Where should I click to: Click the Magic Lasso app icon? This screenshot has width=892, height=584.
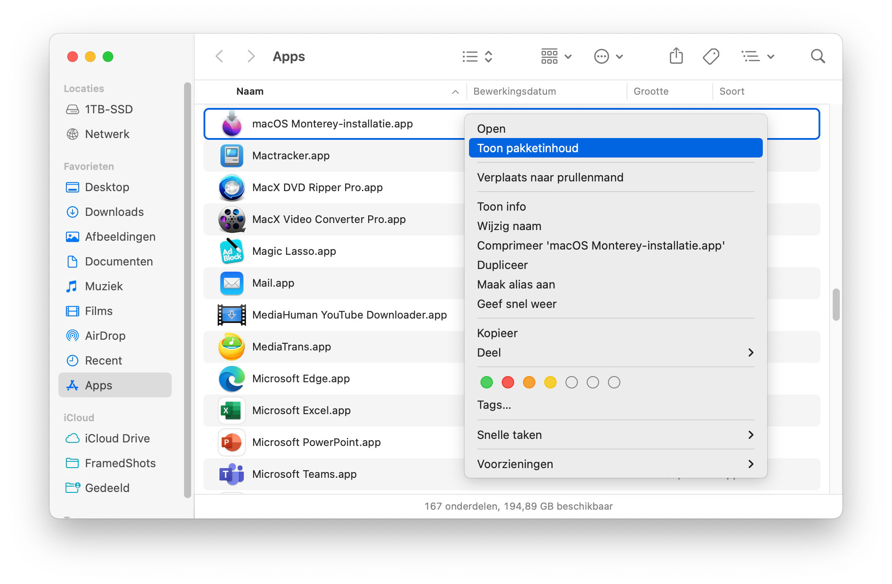click(231, 251)
